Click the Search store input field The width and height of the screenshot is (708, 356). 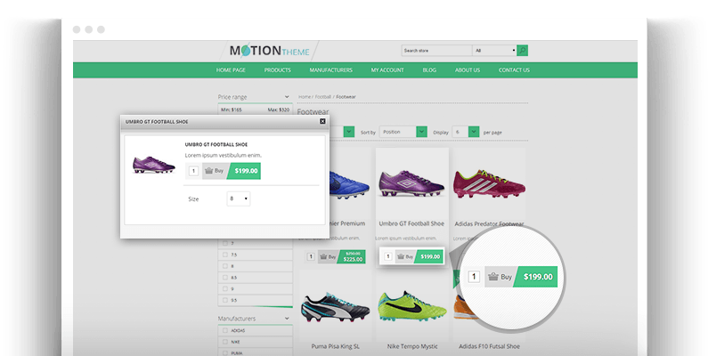(x=436, y=51)
